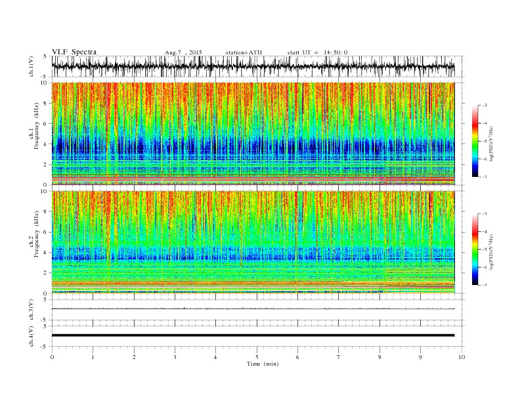Click the thick ch.4 waveform trace
This screenshot has height=401, width=520.
point(253,335)
